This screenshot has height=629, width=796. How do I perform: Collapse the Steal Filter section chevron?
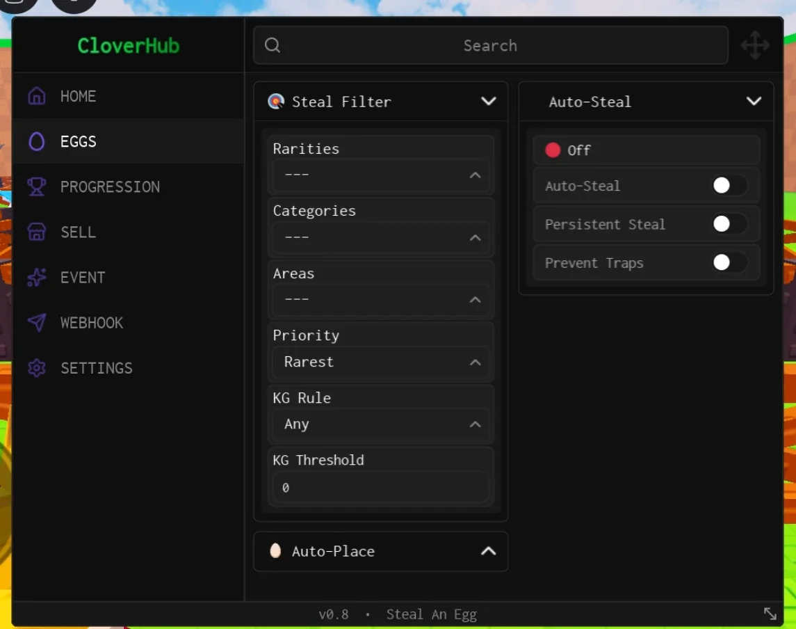pyautogui.click(x=488, y=101)
